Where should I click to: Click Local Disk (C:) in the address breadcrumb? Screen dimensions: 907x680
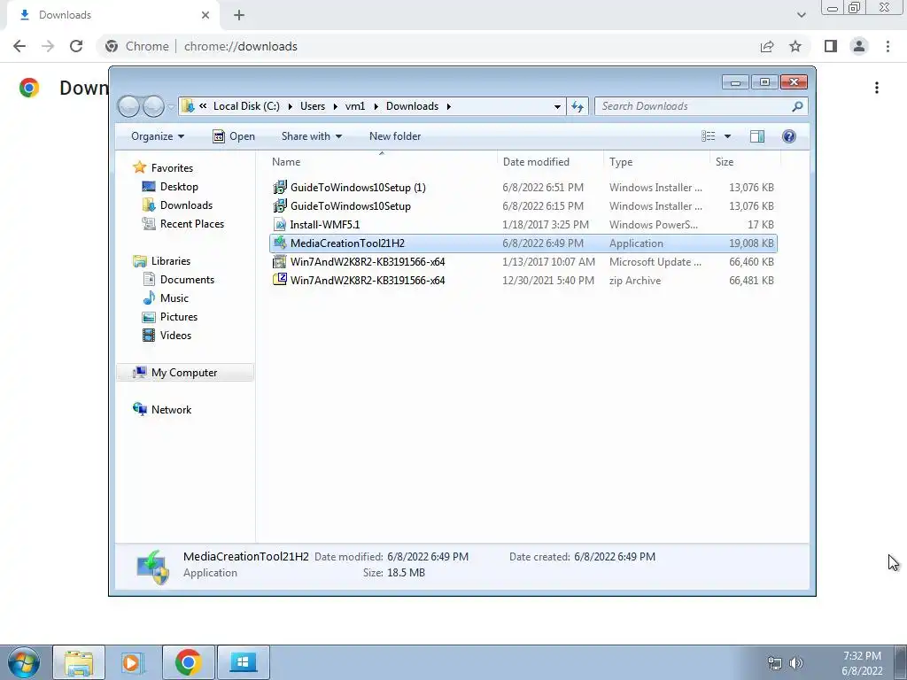(246, 106)
